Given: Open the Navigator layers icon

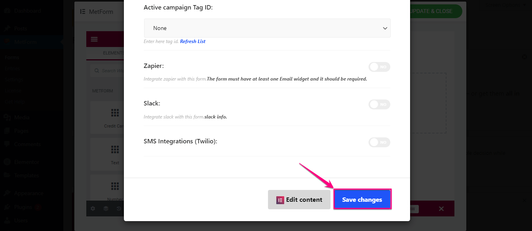Looking at the screenshot, I should click(x=106, y=208).
